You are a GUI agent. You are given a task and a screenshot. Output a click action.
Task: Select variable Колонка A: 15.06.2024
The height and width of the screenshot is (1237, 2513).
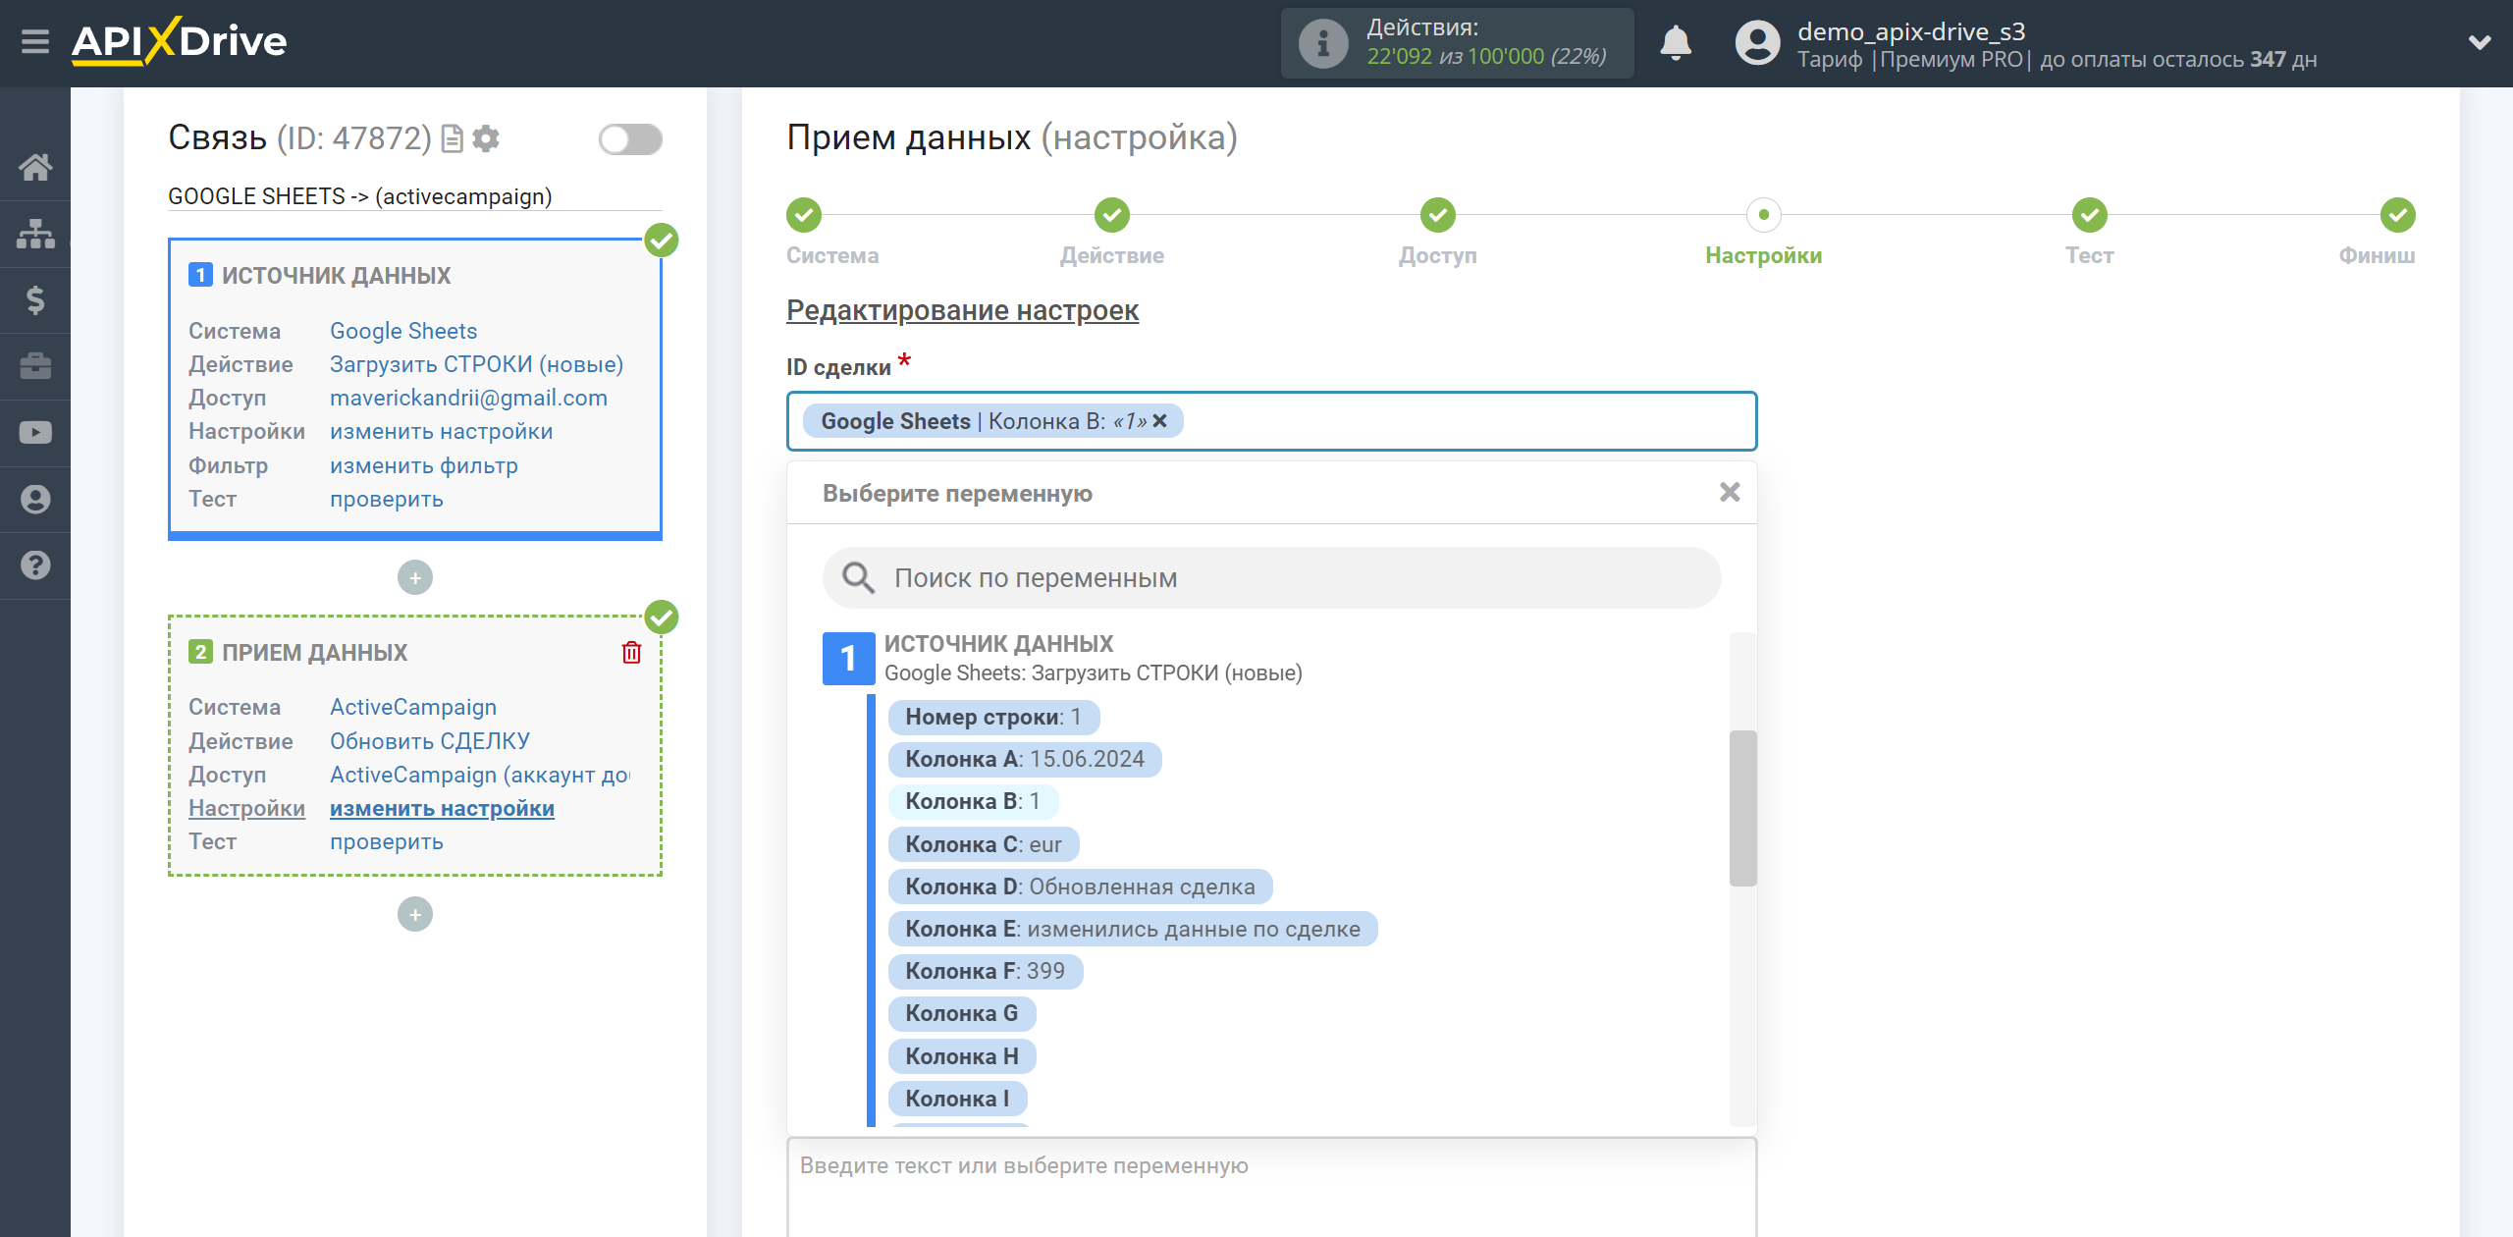pyautogui.click(x=1025, y=759)
